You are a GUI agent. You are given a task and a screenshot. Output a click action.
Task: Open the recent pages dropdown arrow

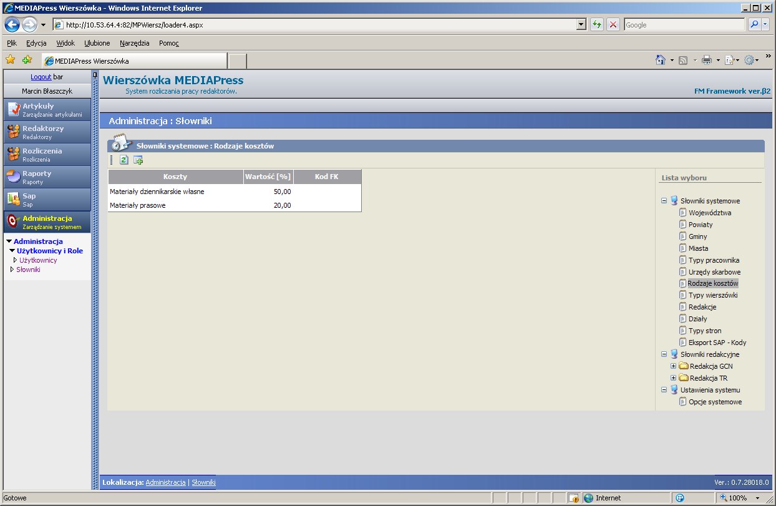pos(43,25)
